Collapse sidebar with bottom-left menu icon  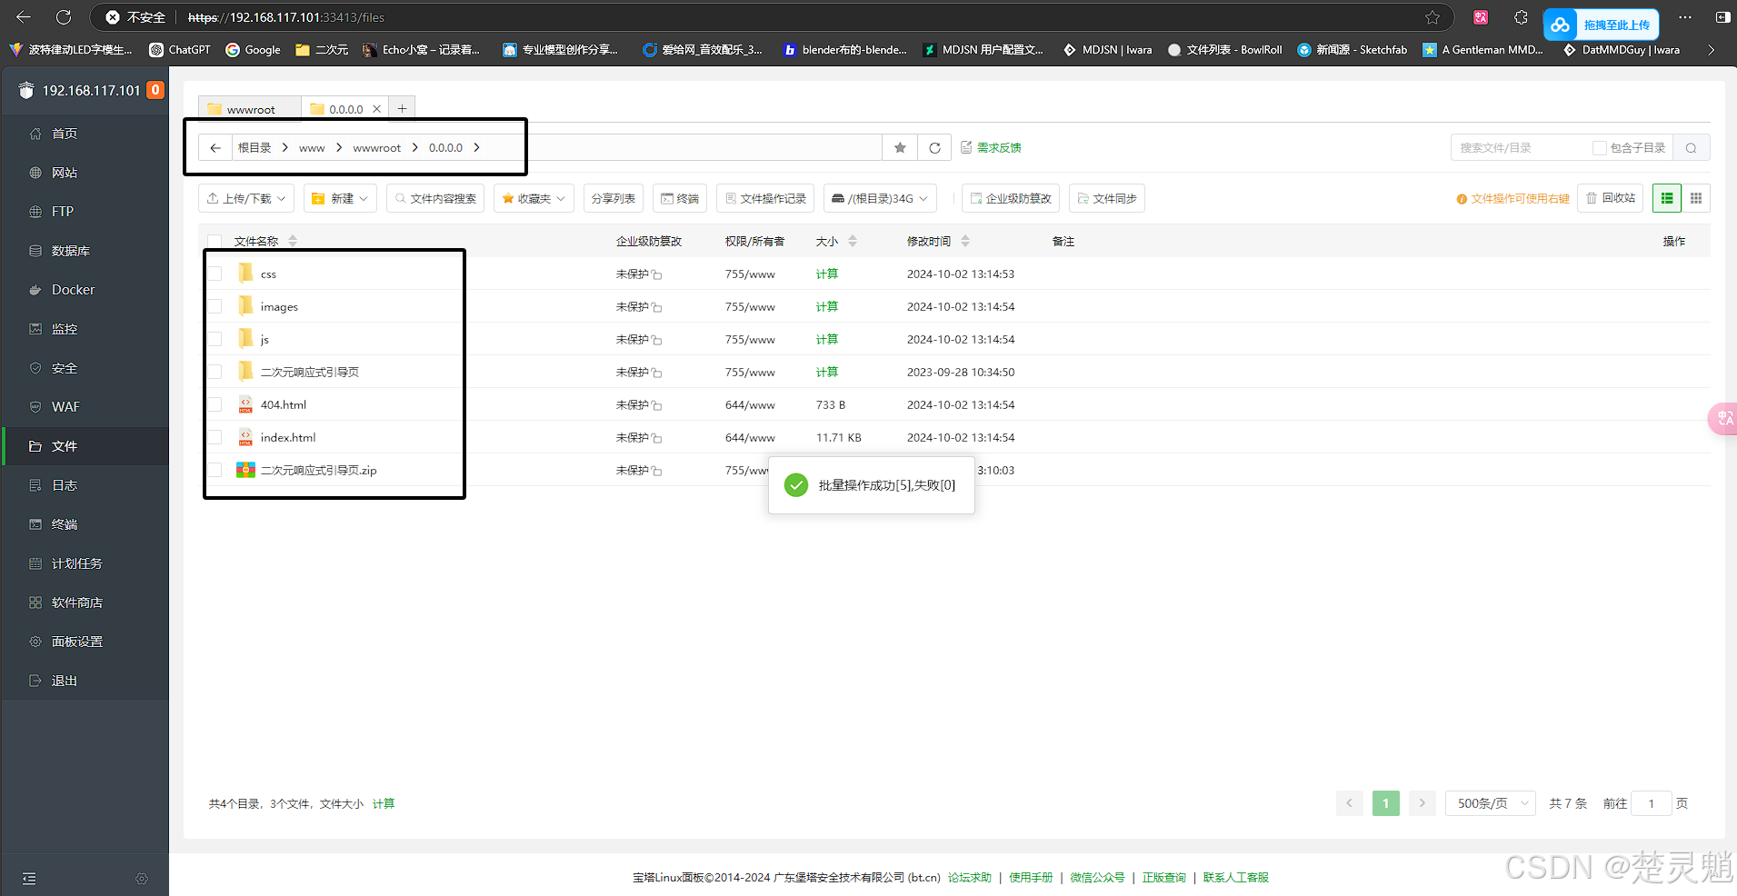[x=29, y=879]
